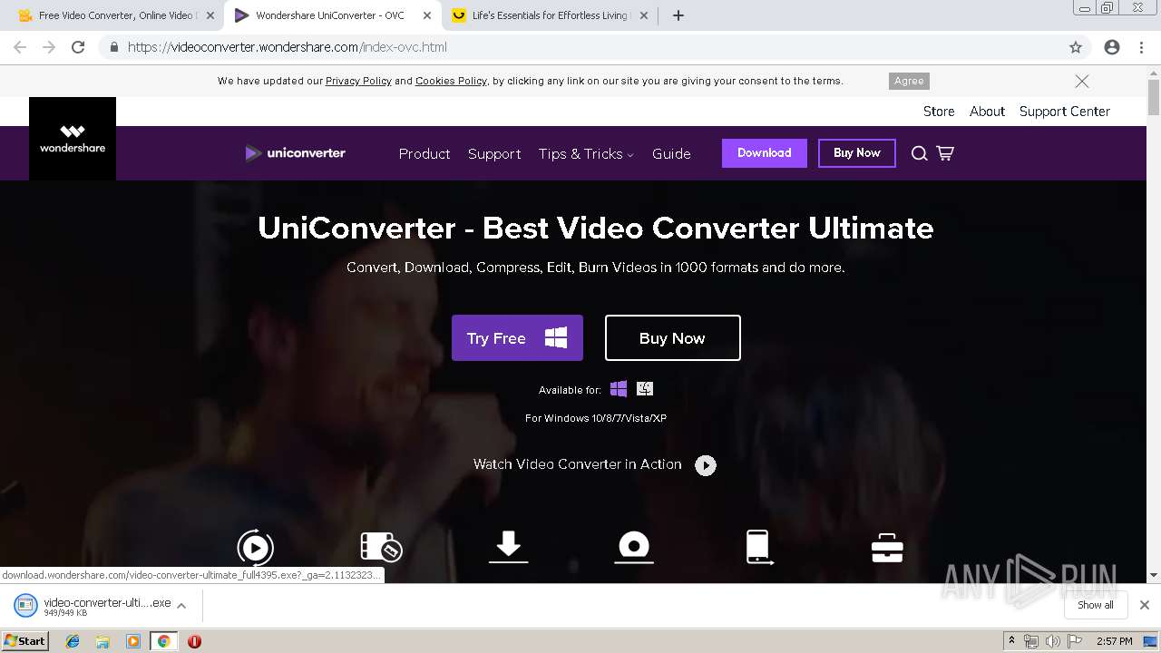Click the Chrome taskbar icon

(163, 641)
